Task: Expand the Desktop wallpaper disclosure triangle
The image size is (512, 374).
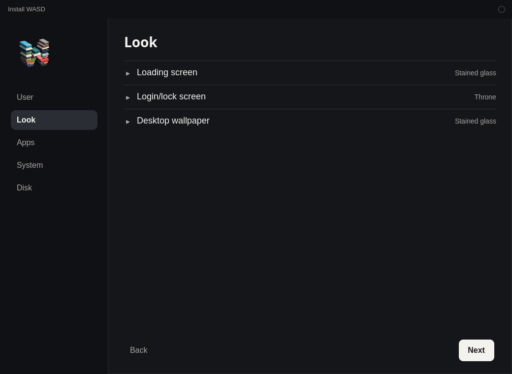Action: point(128,122)
